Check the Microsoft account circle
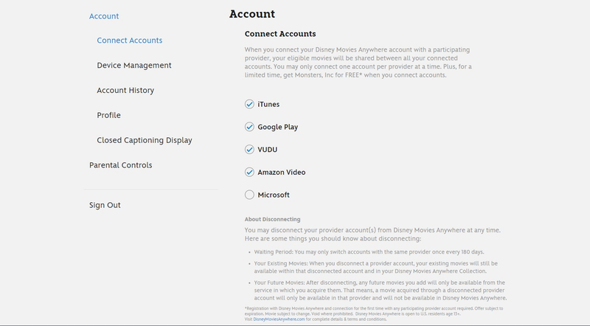Viewport: 590px width, 326px height. point(249,195)
